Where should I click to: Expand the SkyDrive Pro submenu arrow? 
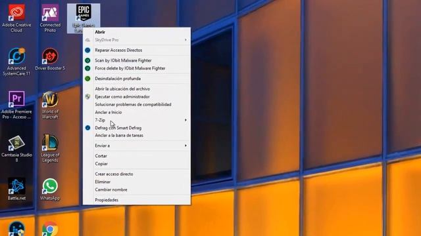coord(186,40)
